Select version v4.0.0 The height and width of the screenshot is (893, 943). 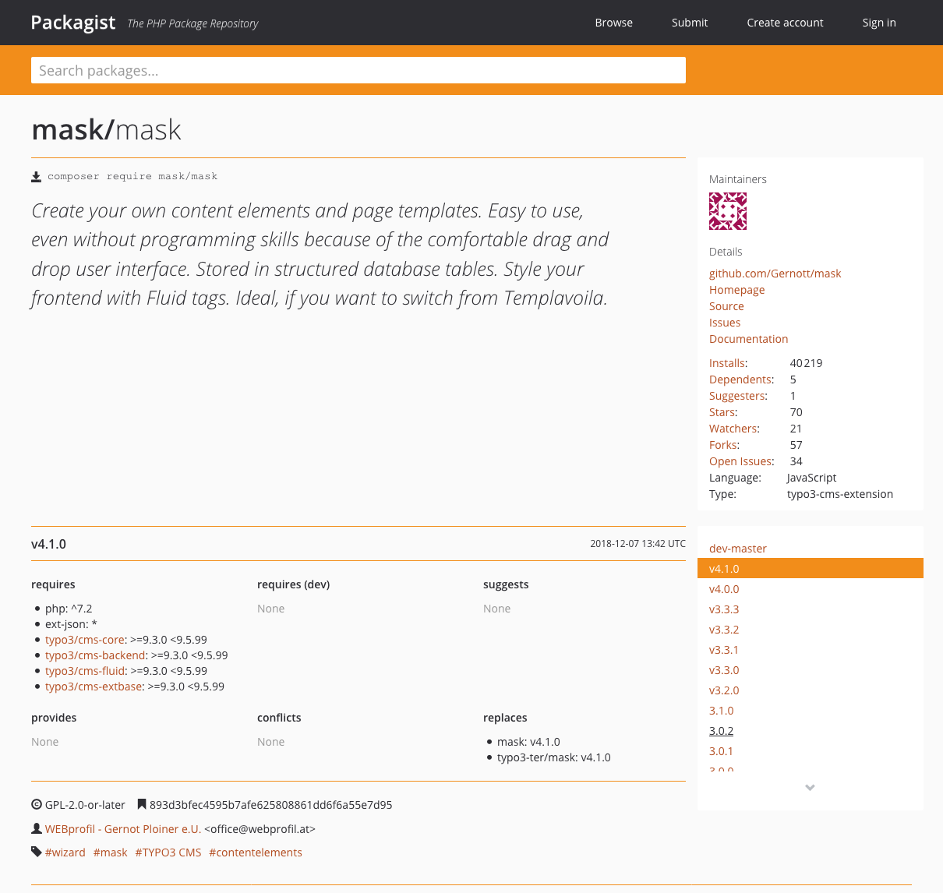point(724,589)
